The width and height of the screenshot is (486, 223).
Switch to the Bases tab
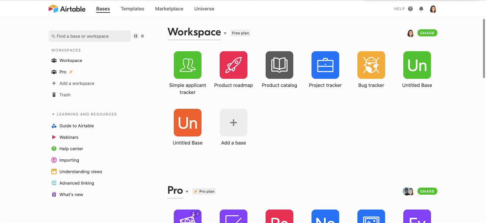click(103, 9)
